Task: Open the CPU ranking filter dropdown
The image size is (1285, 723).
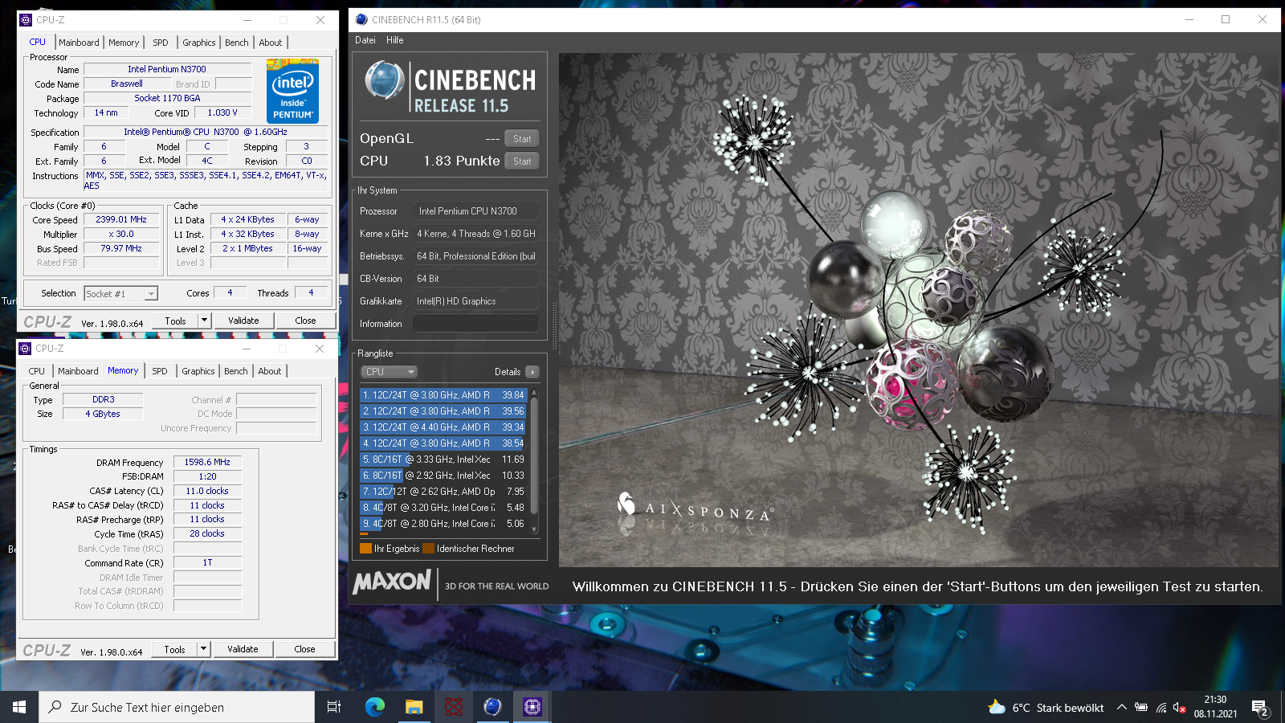Action: 390,372
